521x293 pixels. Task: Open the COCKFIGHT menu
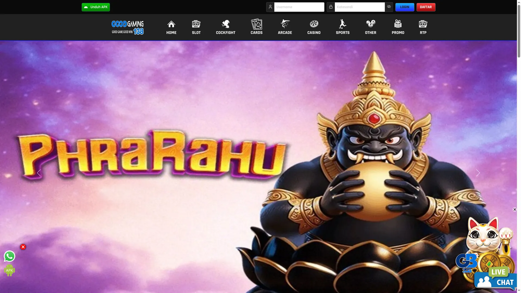pos(225,27)
